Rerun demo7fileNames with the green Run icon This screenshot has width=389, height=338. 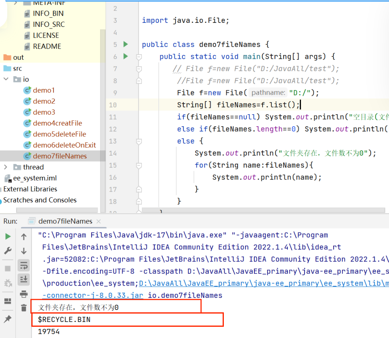pos(8,237)
